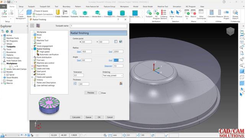Open the Boundary ribbon tab

pyautogui.click(x=66, y=7)
